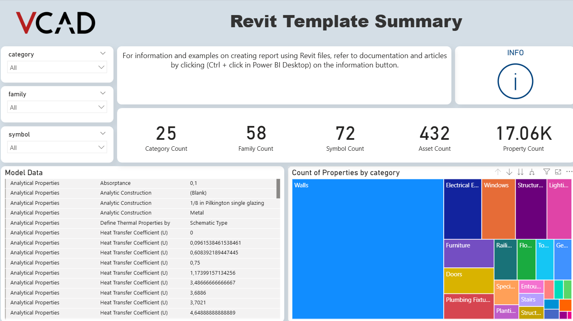Click the 58 Family Count card
Viewport: 573px width, 321px height.
(x=256, y=138)
